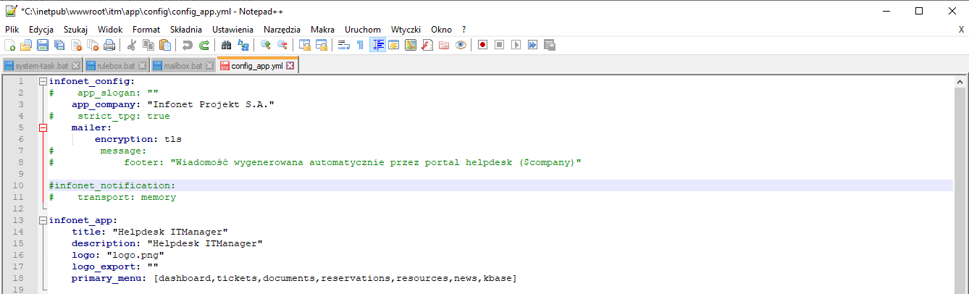969x294 pixels.
Task: Open the Uruchom menu
Action: click(x=363, y=30)
